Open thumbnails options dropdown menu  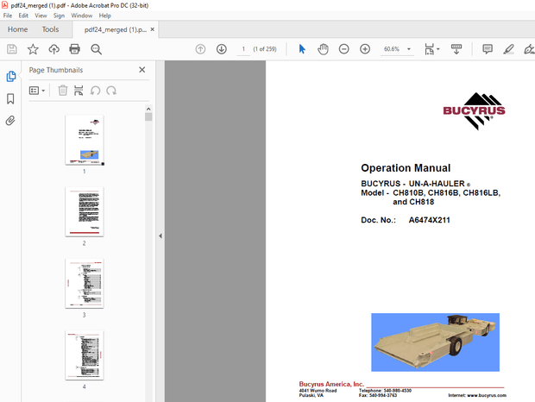(x=37, y=91)
